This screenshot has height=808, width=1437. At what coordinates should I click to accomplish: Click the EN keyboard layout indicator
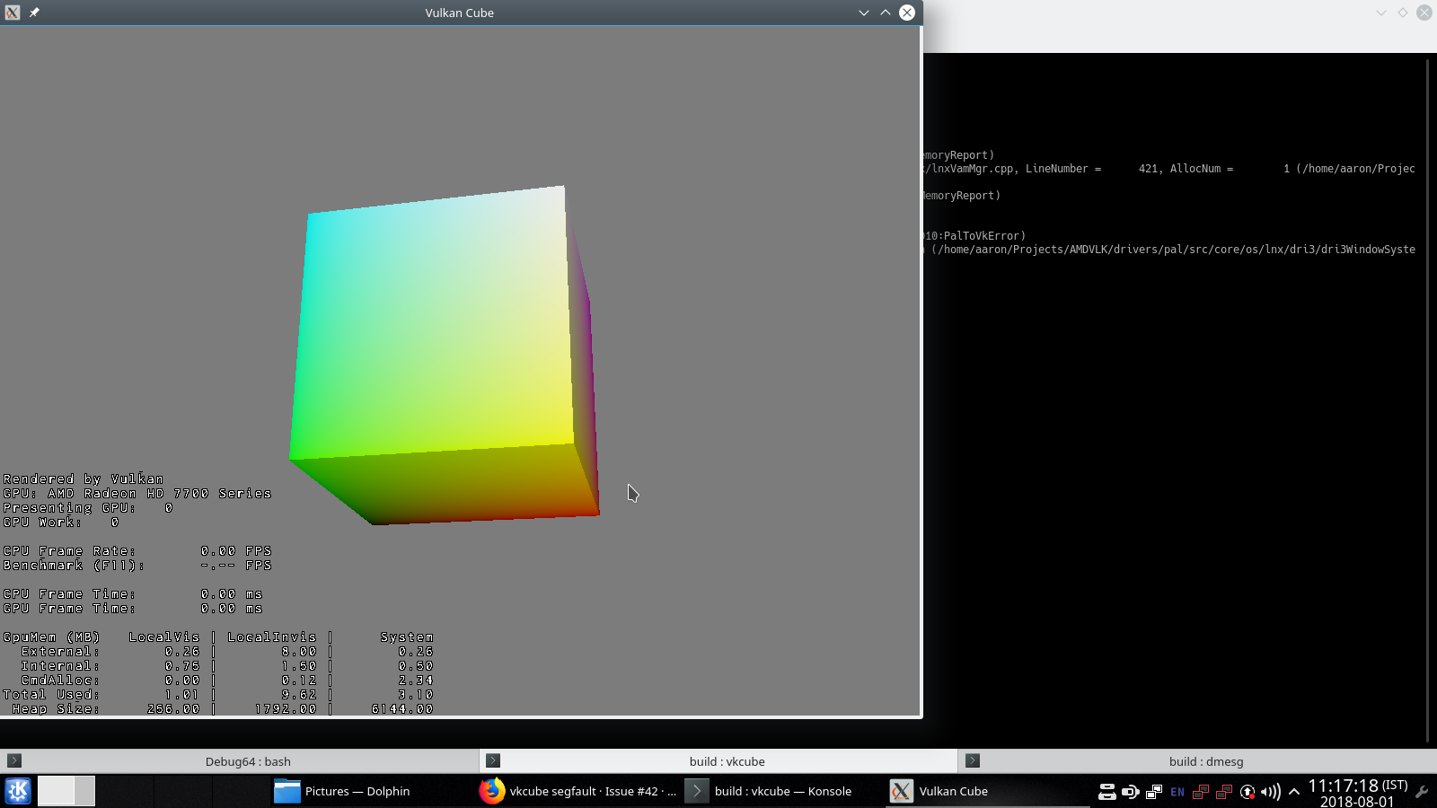coord(1177,791)
